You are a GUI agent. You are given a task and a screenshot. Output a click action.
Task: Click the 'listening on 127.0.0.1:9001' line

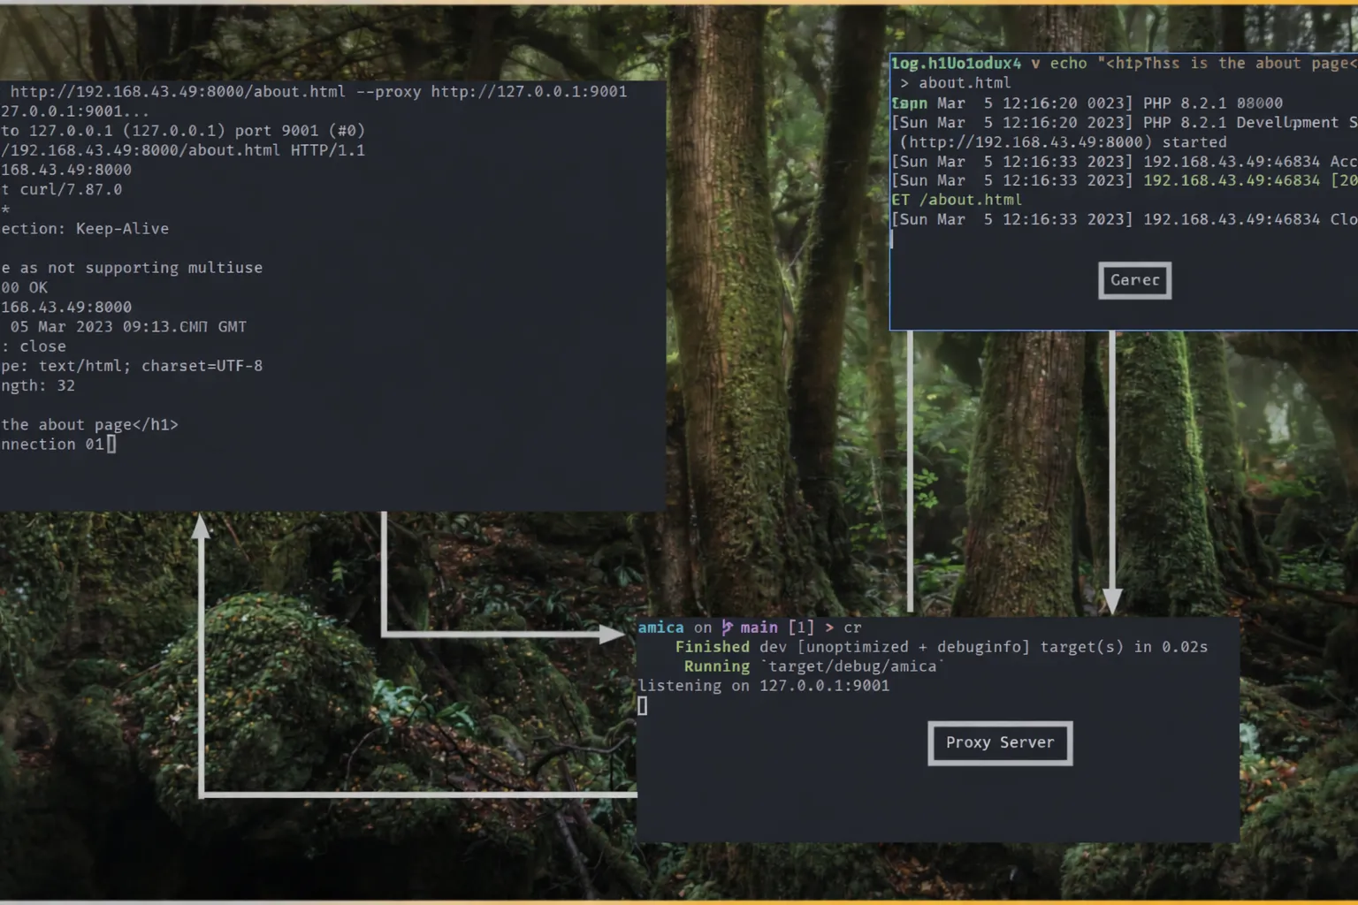click(x=764, y=686)
